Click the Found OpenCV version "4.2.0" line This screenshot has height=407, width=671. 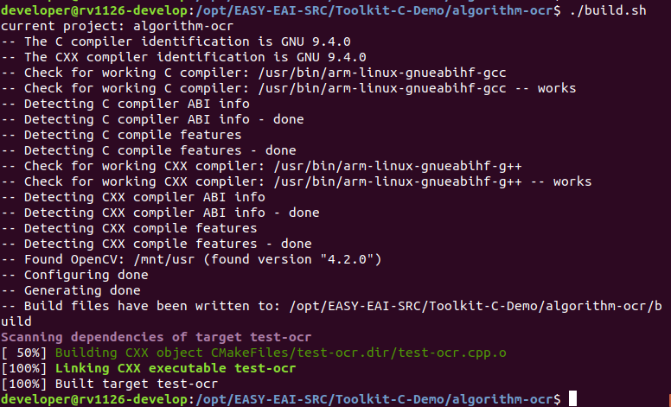pyautogui.click(x=191, y=259)
